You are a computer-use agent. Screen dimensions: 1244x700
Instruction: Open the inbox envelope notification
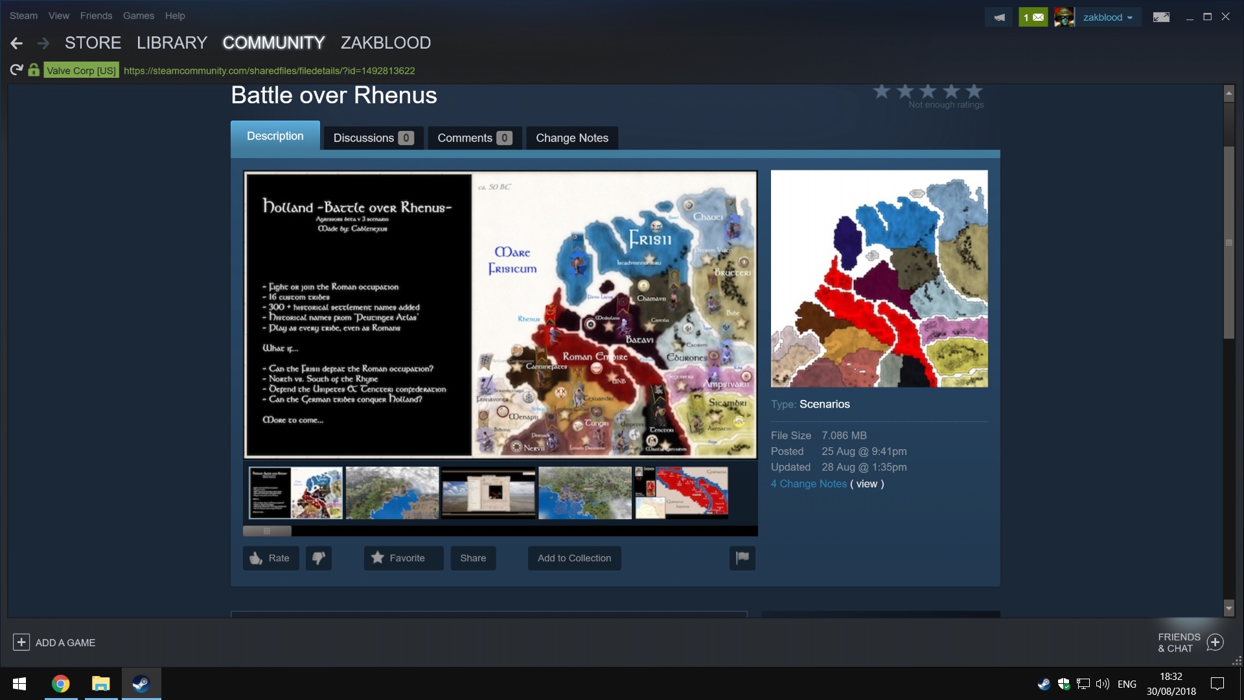point(1033,17)
